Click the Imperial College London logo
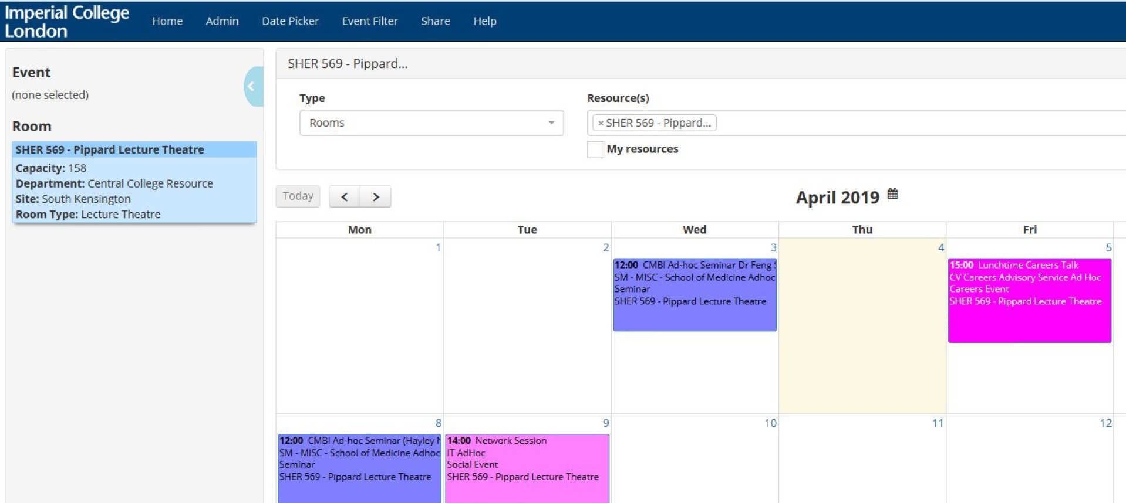 pos(67,22)
